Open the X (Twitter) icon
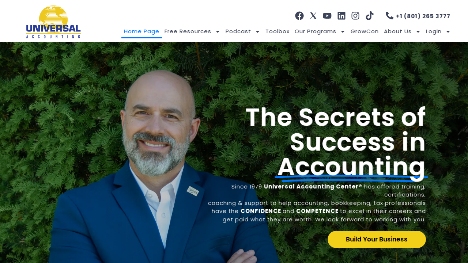The image size is (468, 263). [313, 16]
